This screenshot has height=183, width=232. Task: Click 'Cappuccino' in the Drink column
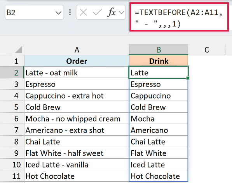click(159, 95)
